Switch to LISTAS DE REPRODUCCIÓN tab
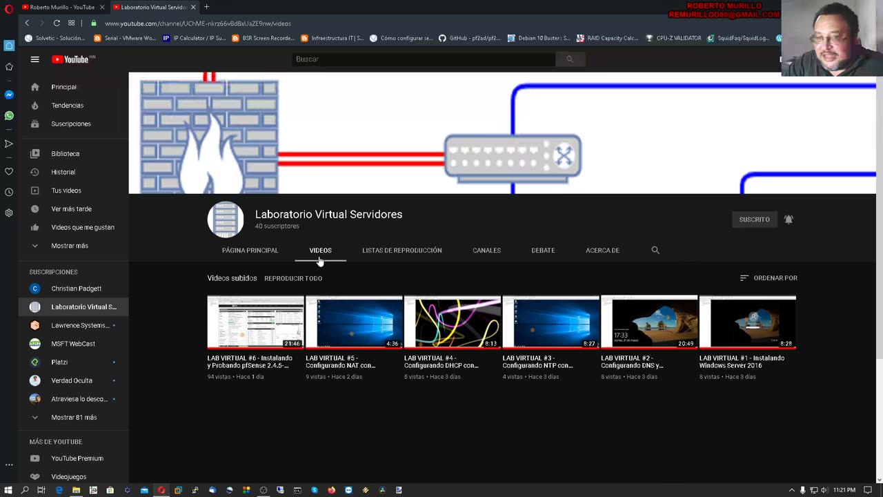This screenshot has height=497, width=883. click(x=401, y=251)
